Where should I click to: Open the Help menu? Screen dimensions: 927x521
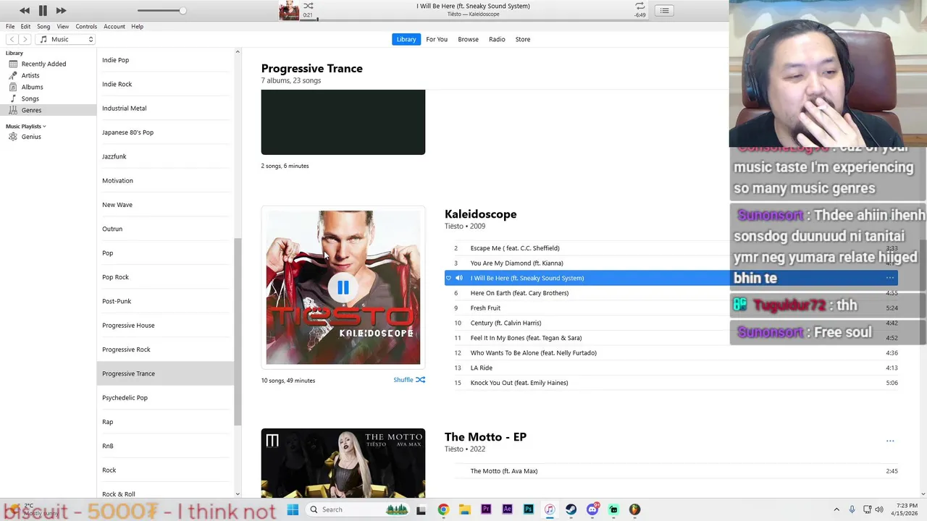point(137,26)
